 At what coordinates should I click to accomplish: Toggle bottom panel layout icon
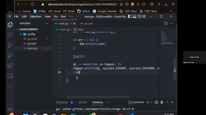135,16
